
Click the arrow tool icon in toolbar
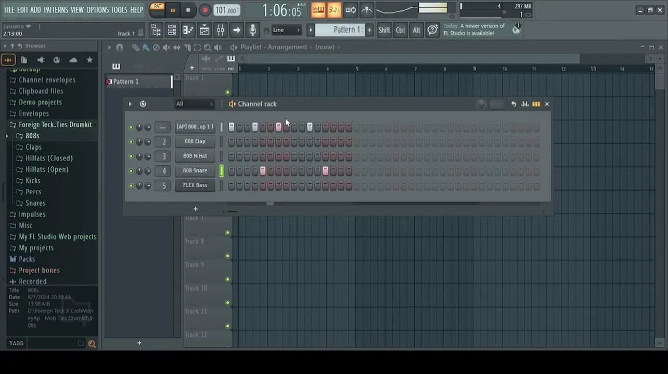(x=236, y=30)
